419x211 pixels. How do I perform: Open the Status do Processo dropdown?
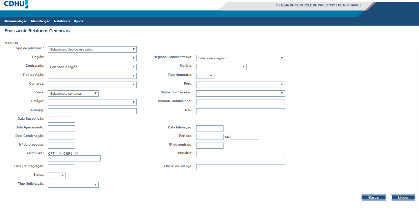pyautogui.click(x=240, y=93)
